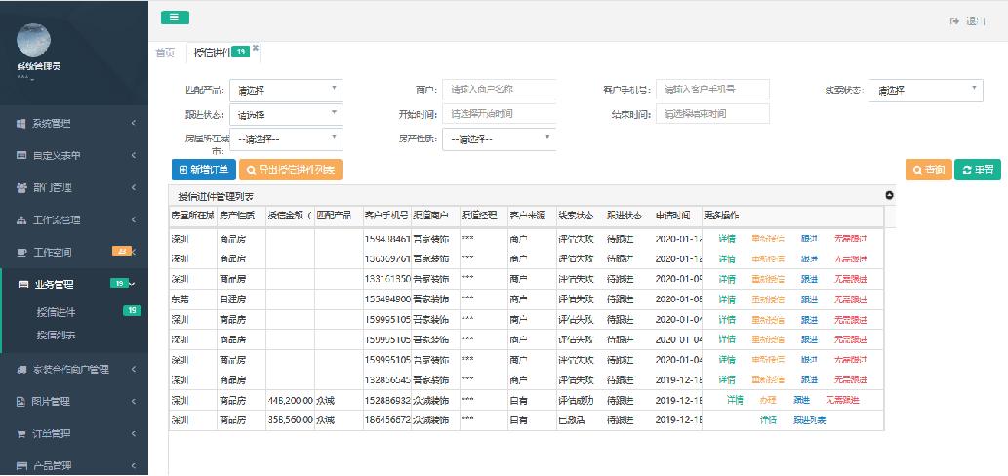The height and width of the screenshot is (476, 1008).
Task: Click the phone number 133161350 cell
Action: (x=387, y=279)
